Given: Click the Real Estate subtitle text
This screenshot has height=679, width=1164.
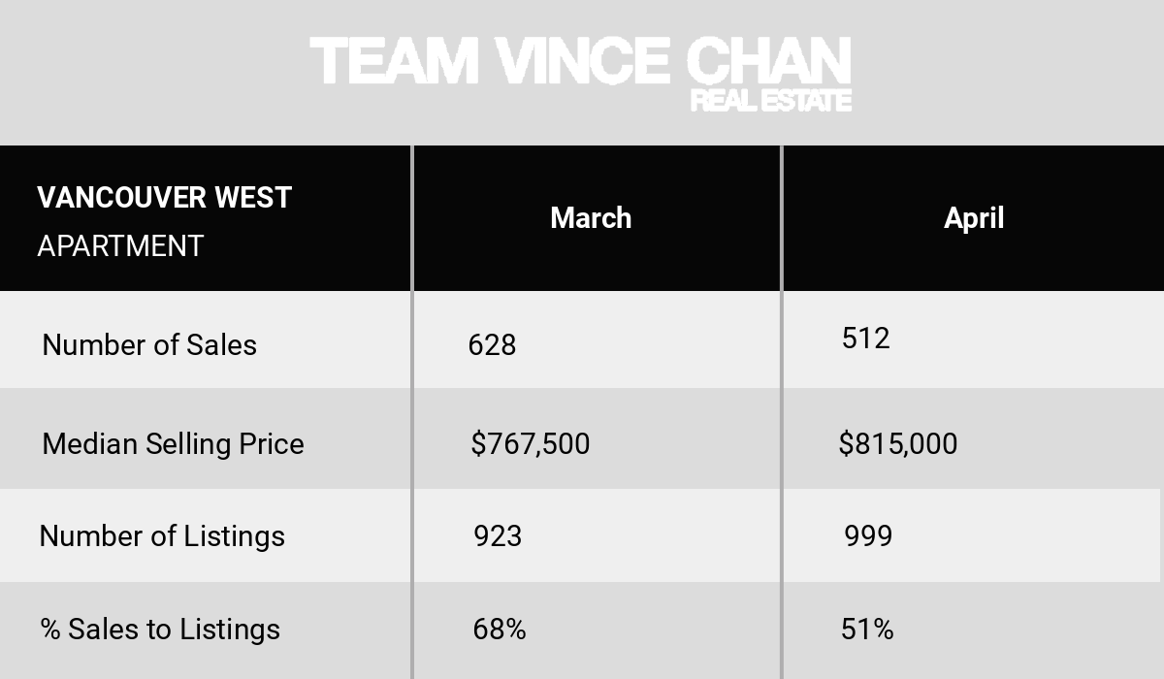Looking at the screenshot, I should [x=771, y=100].
